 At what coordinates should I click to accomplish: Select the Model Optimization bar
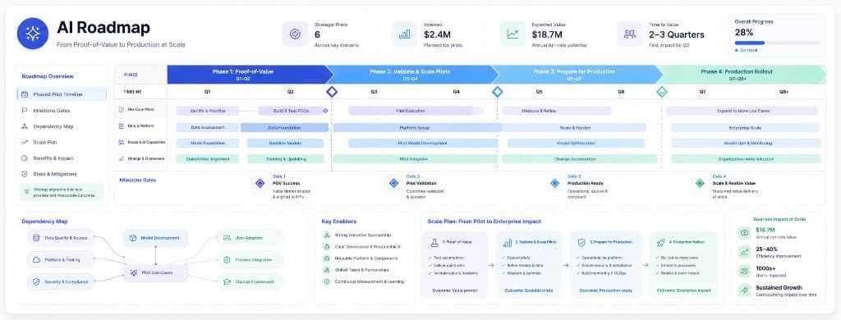click(576, 143)
